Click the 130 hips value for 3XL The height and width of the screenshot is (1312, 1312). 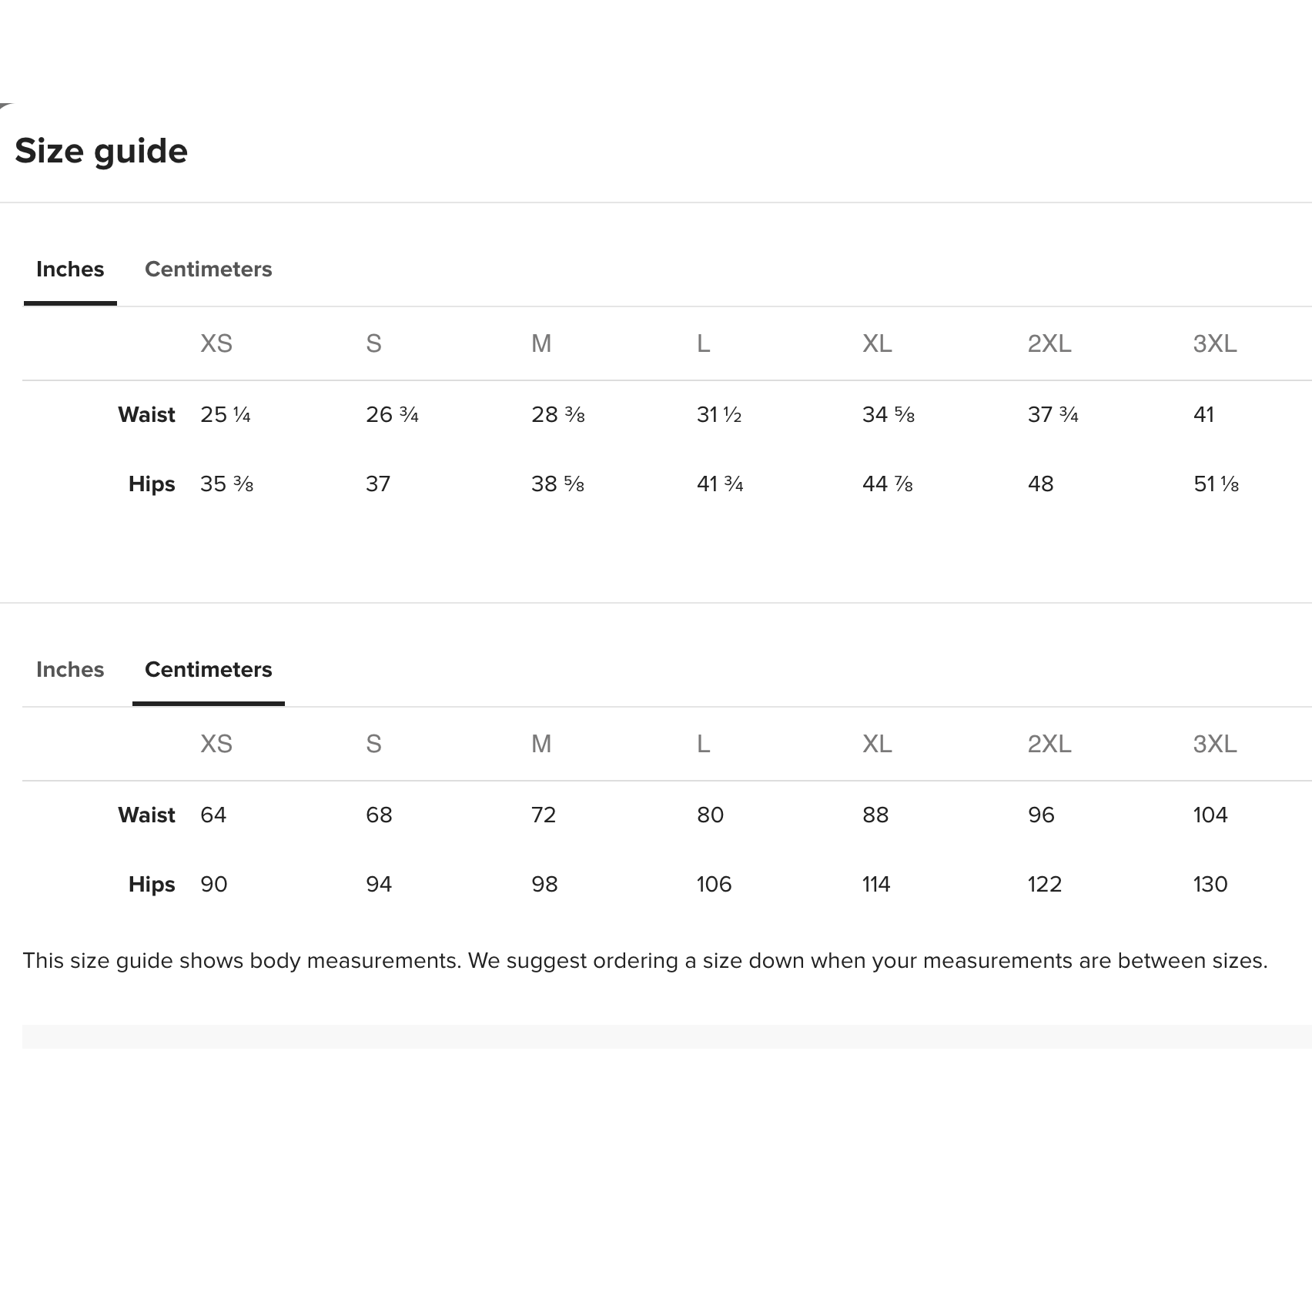click(x=1210, y=885)
